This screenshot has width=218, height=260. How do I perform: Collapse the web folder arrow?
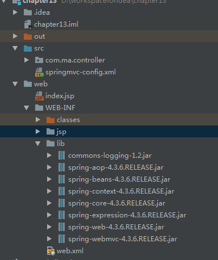tap(15, 84)
